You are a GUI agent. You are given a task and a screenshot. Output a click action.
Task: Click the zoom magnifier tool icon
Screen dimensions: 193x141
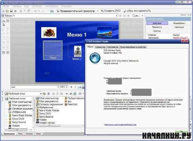pyautogui.click(x=133, y=16)
